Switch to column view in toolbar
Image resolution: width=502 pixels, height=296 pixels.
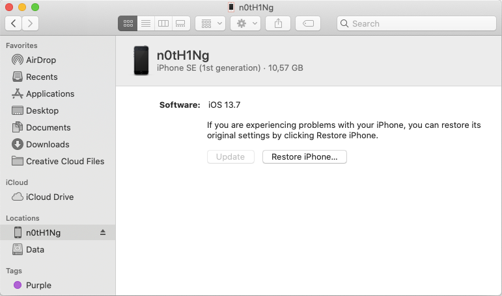point(163,23)
